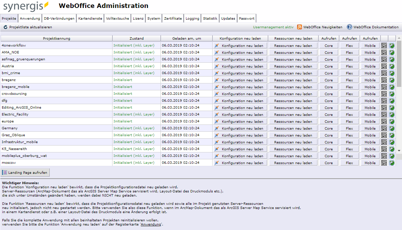Launch Core client for Germany project
Viewport: 402px width, 230px height.
pyautogui.click(x=329, y=128)
